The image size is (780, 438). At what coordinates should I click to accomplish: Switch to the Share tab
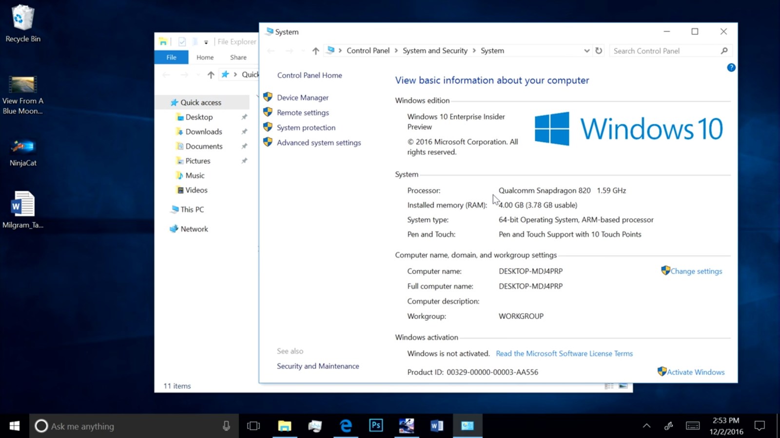[x=238, y=57]
